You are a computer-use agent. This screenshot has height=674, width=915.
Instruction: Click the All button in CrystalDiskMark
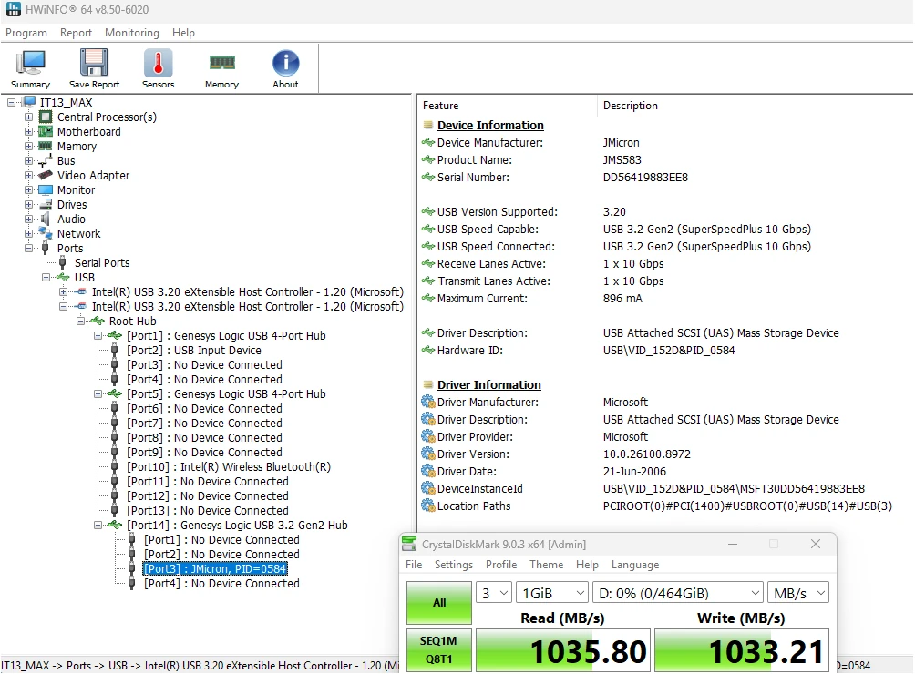pos(439,603)
